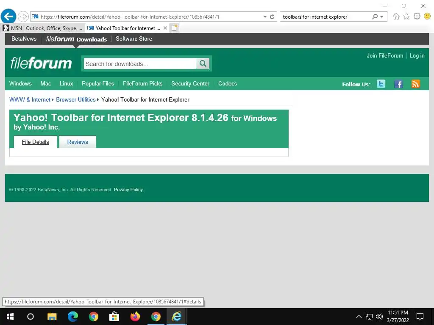The height and width of the screenshot is (325, 434).
Task: Open Security Center in the nav bar
Action: 190,83
